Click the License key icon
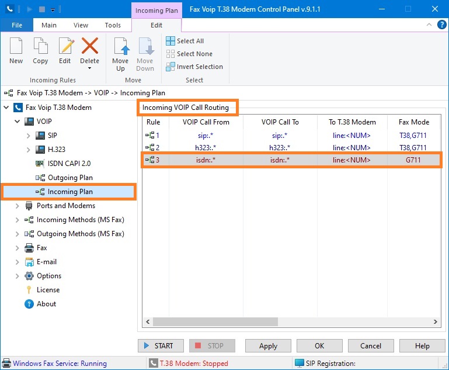 click(29, 290)
